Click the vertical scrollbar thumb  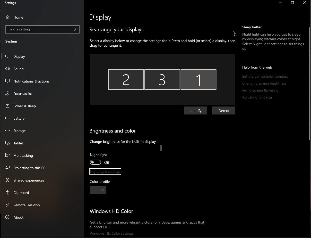pos(309,84)
